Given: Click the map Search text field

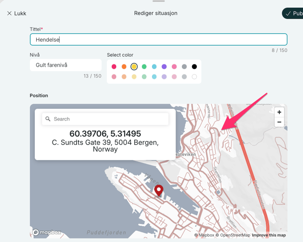Looking at the screenshot, I should click(x=109, y=119).
